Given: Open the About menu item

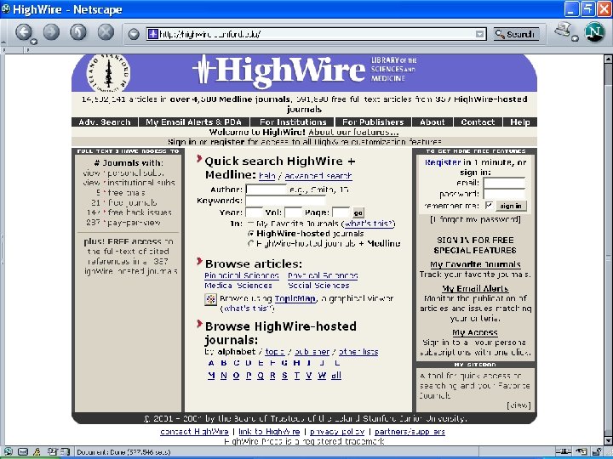Looking at the screenshot, I should pos(432,122).
